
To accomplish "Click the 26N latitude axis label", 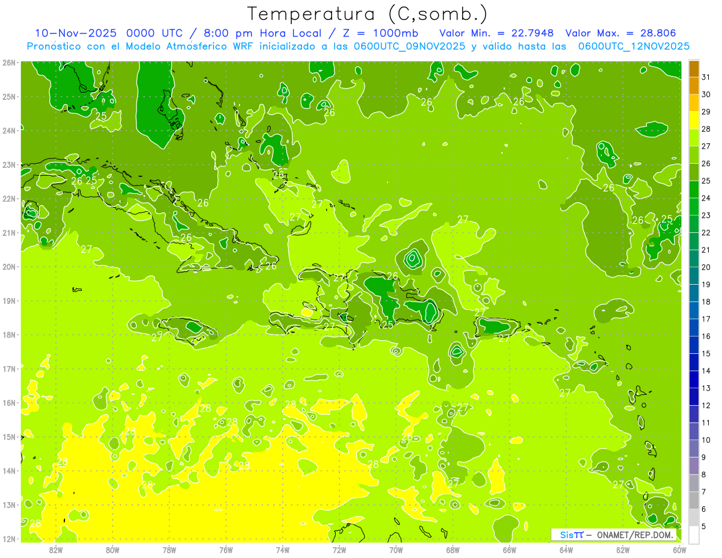I will (9, 63).
